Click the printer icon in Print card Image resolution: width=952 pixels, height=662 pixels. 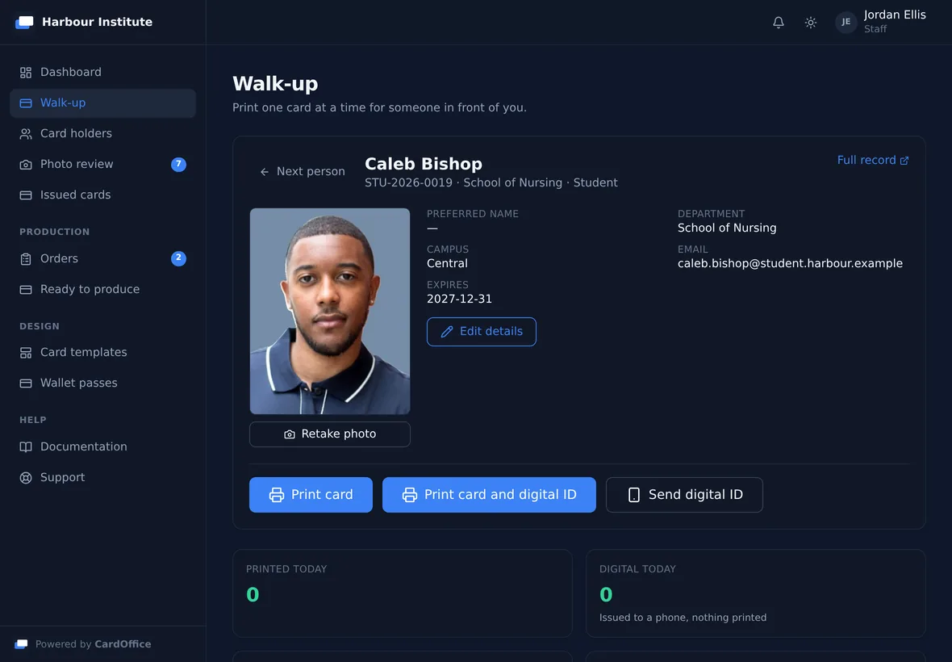click(276, 495)
